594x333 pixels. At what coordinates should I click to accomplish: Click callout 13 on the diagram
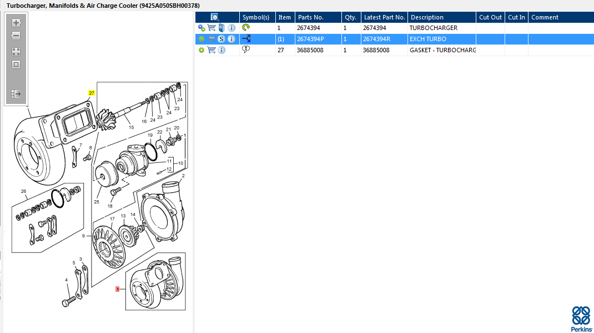(123, 216)
